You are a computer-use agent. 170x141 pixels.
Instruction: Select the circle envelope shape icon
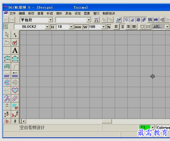(142, 27)
